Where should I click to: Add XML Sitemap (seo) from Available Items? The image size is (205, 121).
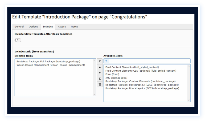(x=116, y=78)
